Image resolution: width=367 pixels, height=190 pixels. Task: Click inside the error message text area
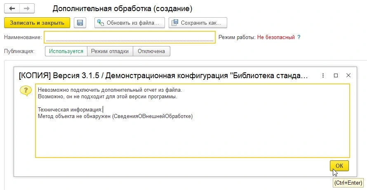(192, 136)
